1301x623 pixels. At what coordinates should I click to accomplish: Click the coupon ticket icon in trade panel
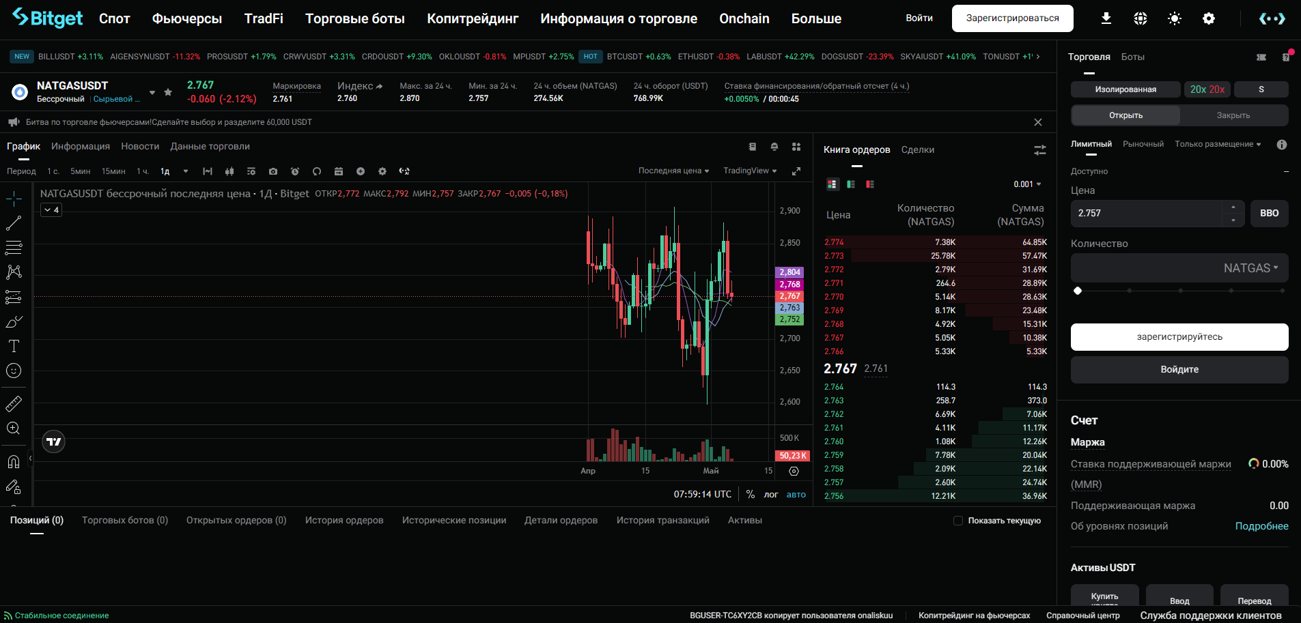pos(1261,57)
